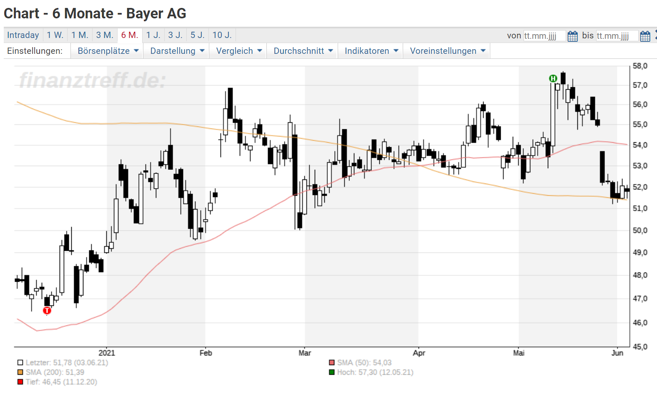Click 'Tief: 46,45 (11.12.20)' legend text
This screenshot has height=396, width=657.
point(61,382)
